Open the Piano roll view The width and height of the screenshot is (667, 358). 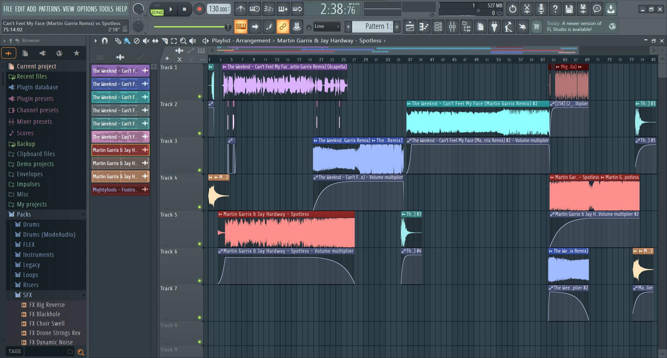424,27
